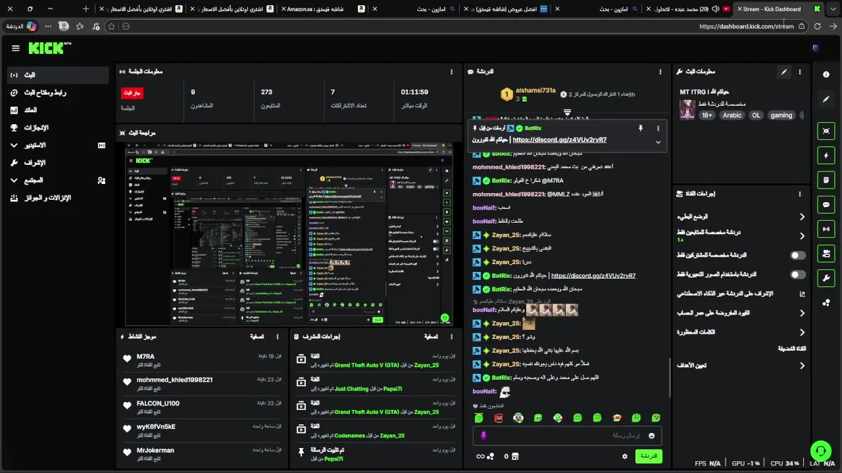Open channel actions panel three-dot menu

pyautogui.click(x=800, y=194)
